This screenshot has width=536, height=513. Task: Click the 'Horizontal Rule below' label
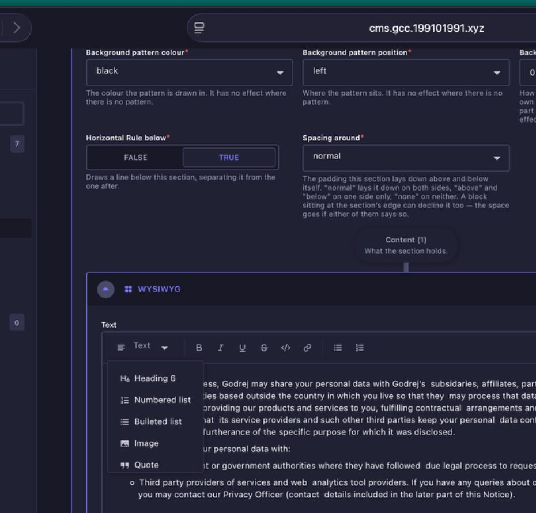pyautogui.click(x=126, y=138)
